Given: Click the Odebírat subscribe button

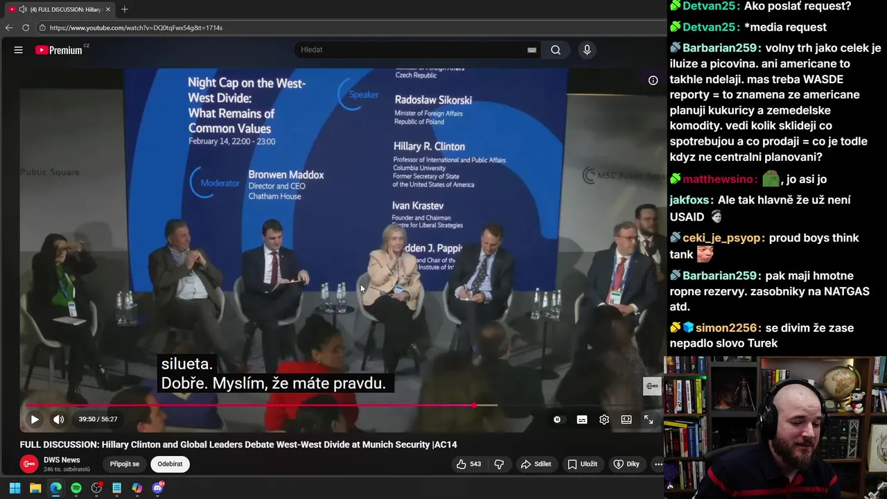Looking at the screenshot, I should 170,464.
